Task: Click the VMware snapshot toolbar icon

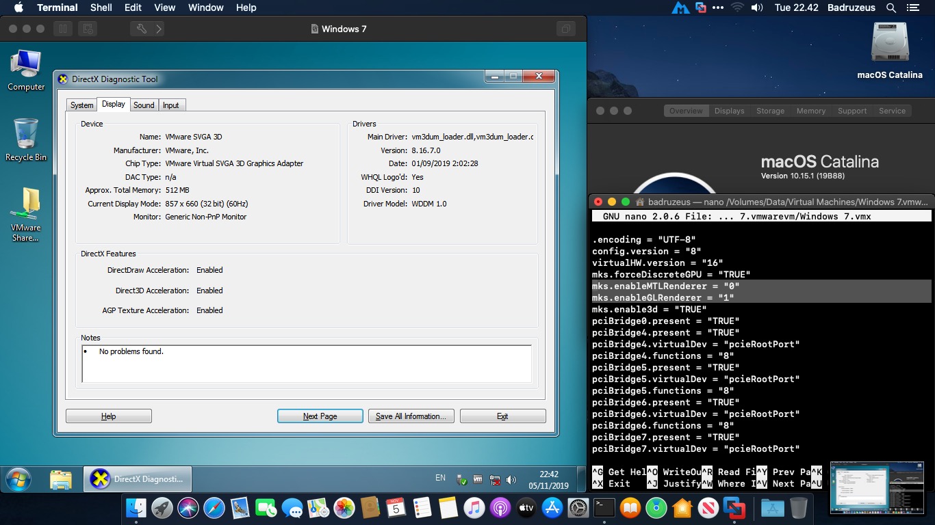Action: [x=88, y=29]
